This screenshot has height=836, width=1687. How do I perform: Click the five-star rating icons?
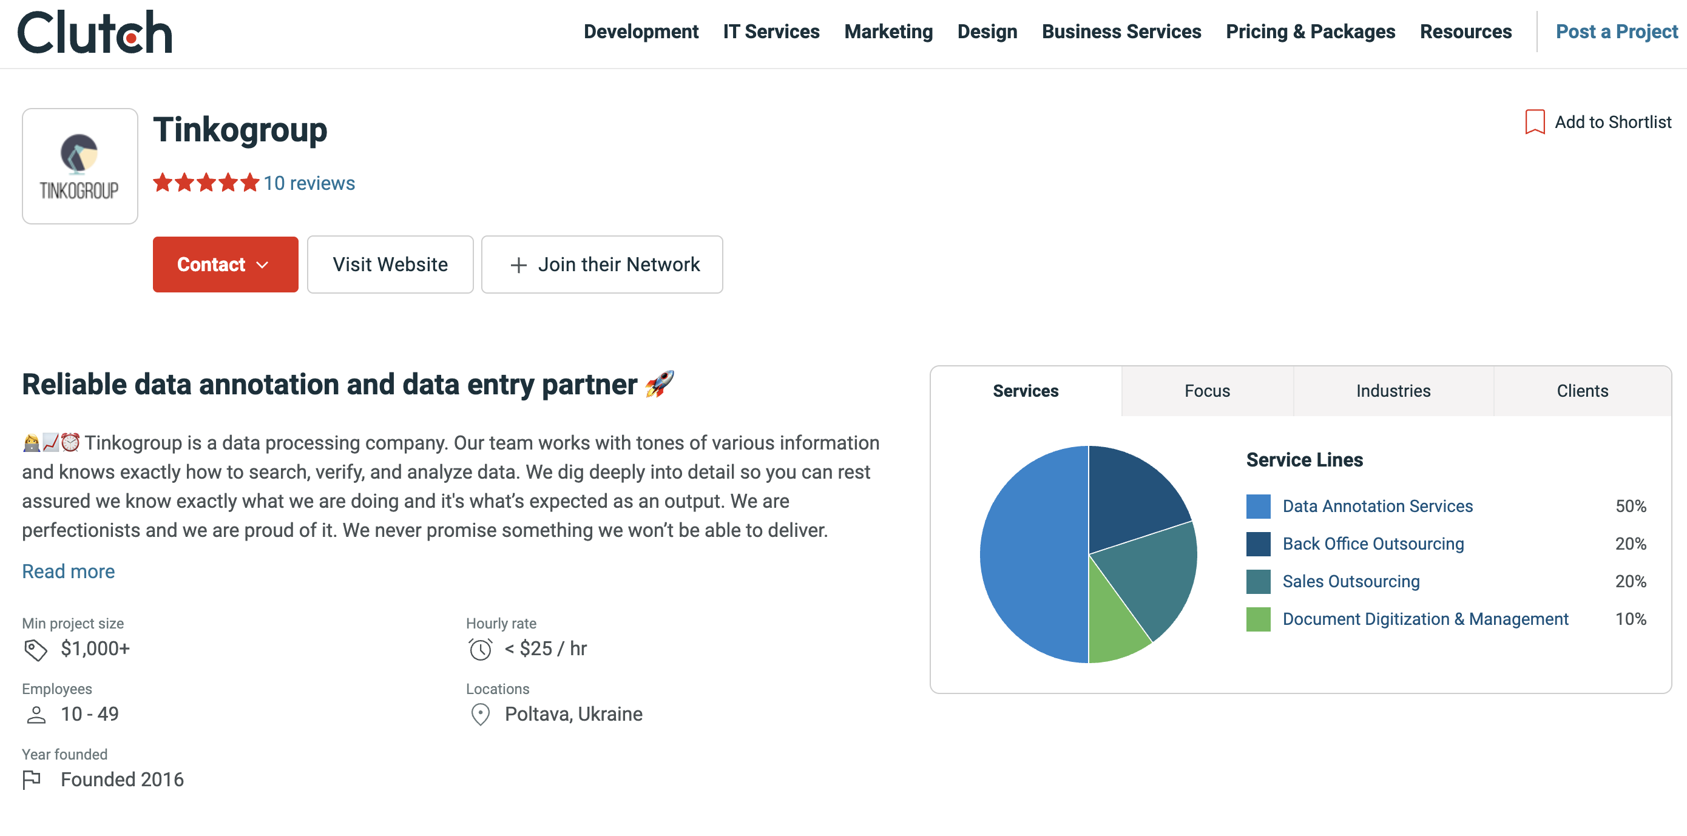[206, 183]
